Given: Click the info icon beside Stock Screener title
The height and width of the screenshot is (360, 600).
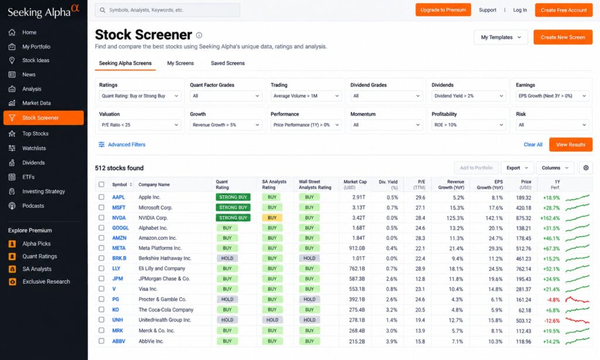Looking at the screenshot, I should tap(199, 35).
